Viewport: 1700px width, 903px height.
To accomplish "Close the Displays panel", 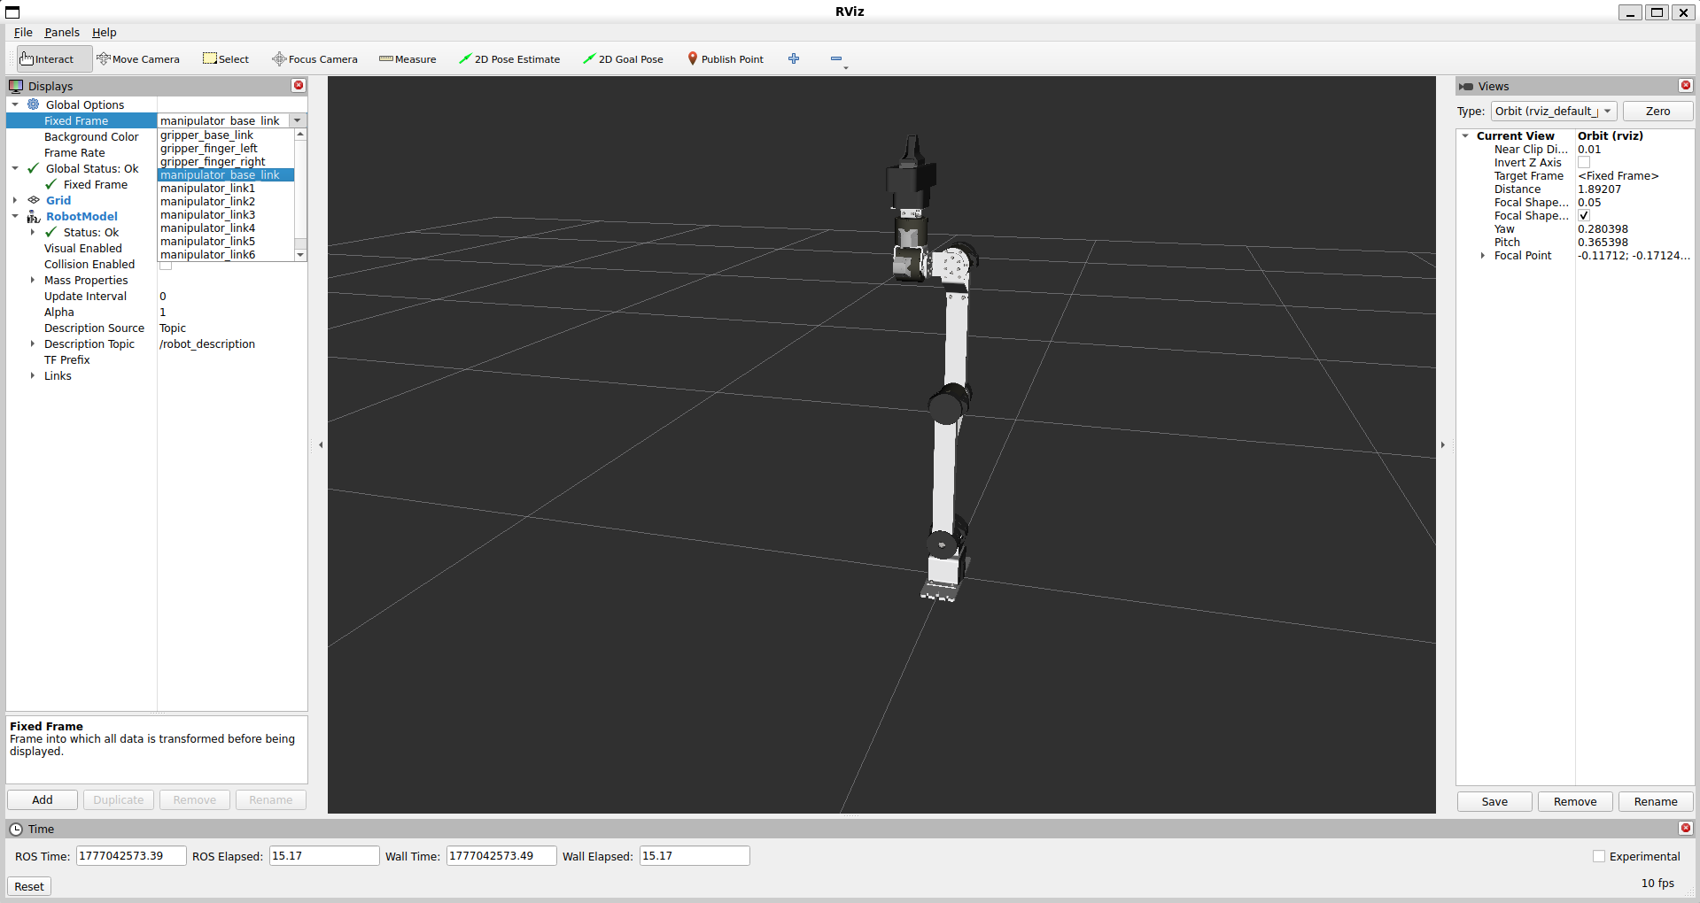I will pos(299,86).
